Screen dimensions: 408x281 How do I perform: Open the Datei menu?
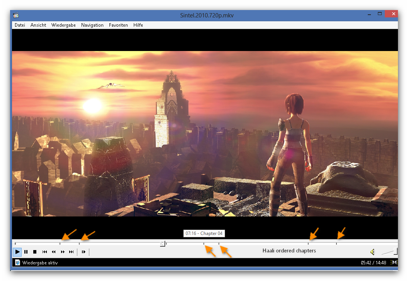click(20, 25)
